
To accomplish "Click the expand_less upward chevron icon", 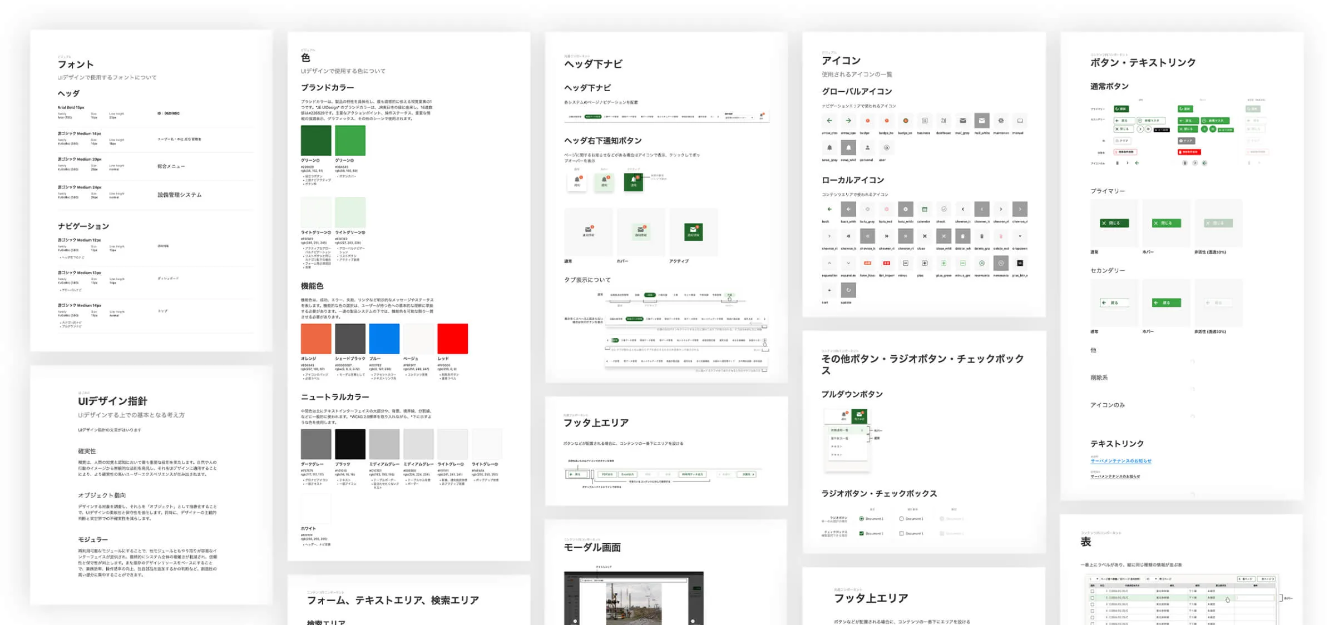I will pos(829,263).
